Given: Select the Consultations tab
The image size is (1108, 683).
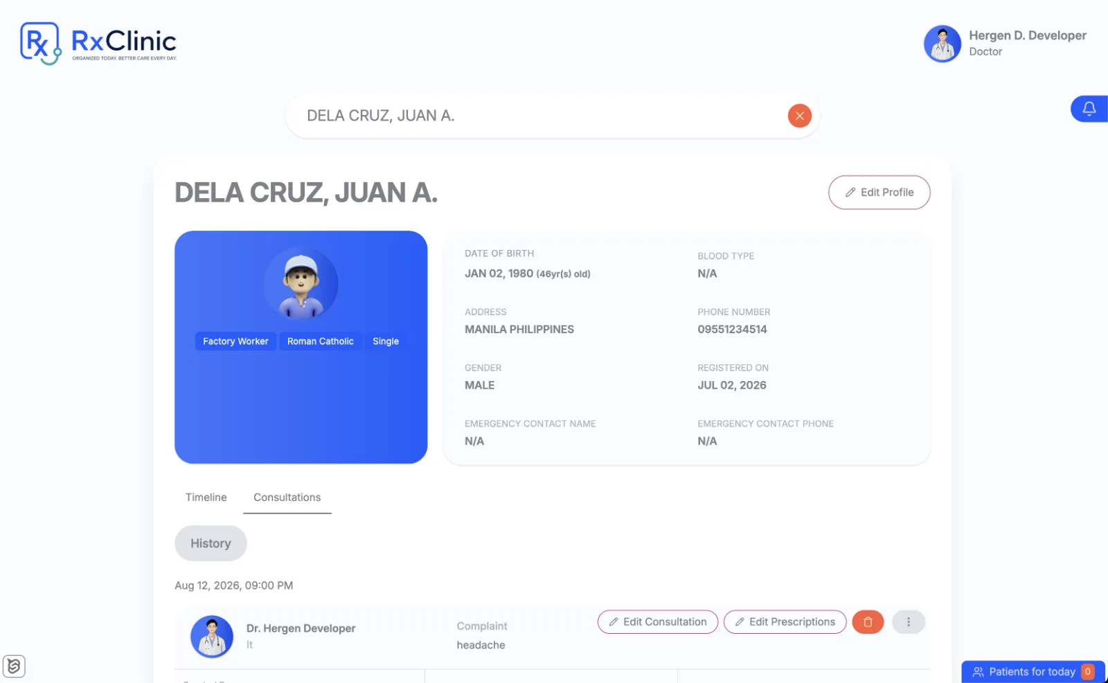Looking at the screenshot, I should click(x=287, y=497).
